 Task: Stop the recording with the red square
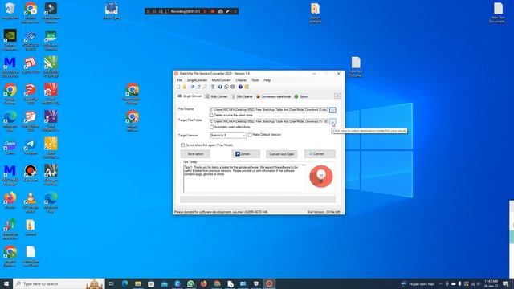[x=213, y=11]
